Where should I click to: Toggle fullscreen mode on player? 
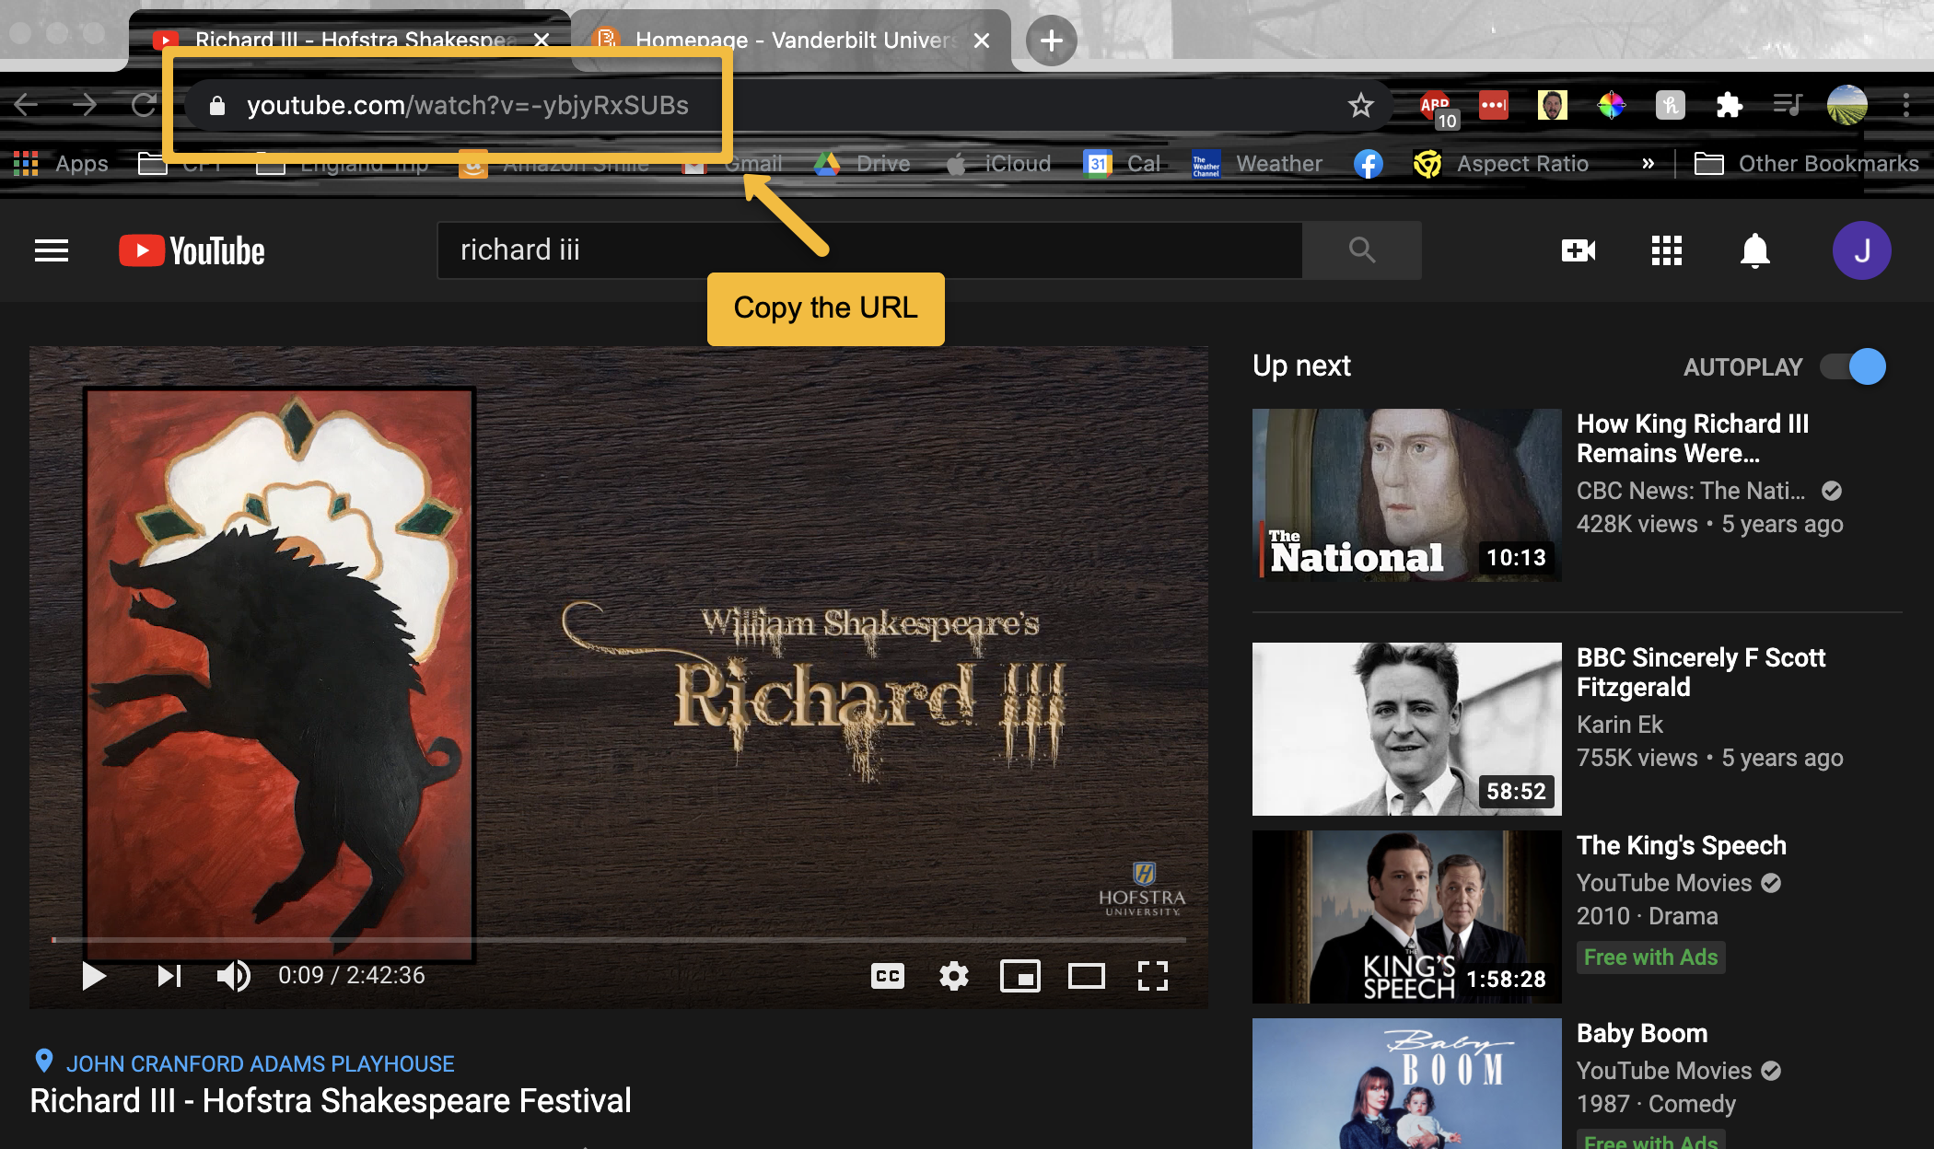point(1154,975)
